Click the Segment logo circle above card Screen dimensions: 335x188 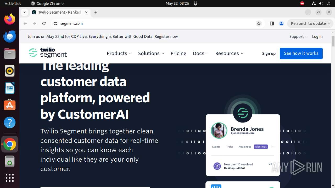tap(243, 113)
